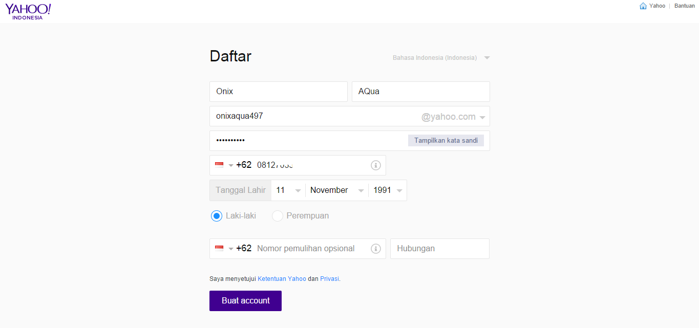The height and width of the screenshot is (328, 699).
Task: Open the Ketentuan Yahoo terms link
Action: pos(282,278)
